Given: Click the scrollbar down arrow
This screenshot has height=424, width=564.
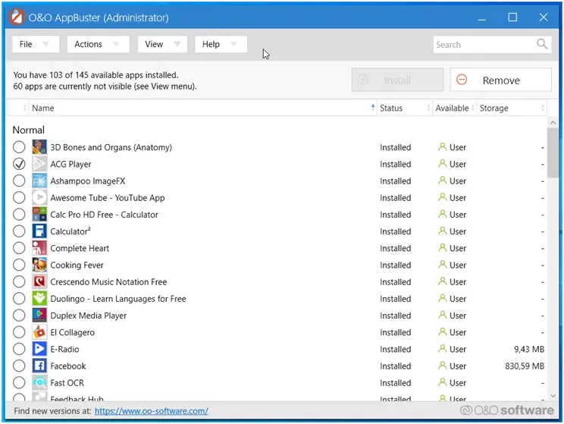Looking at the screenshot, I should click(x=553, y=396).
